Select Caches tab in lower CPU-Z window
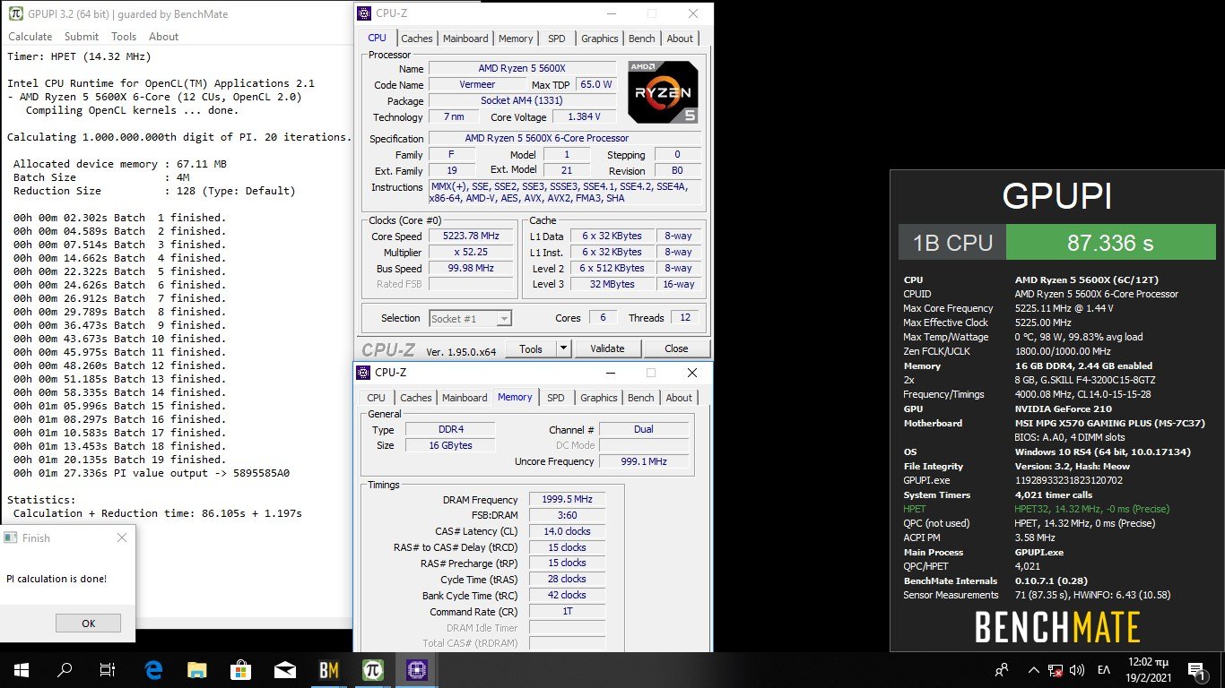 click(x=416, y=398)
